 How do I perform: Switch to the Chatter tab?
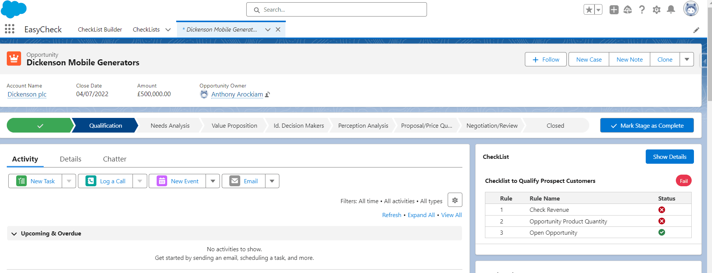coord(114,159)
